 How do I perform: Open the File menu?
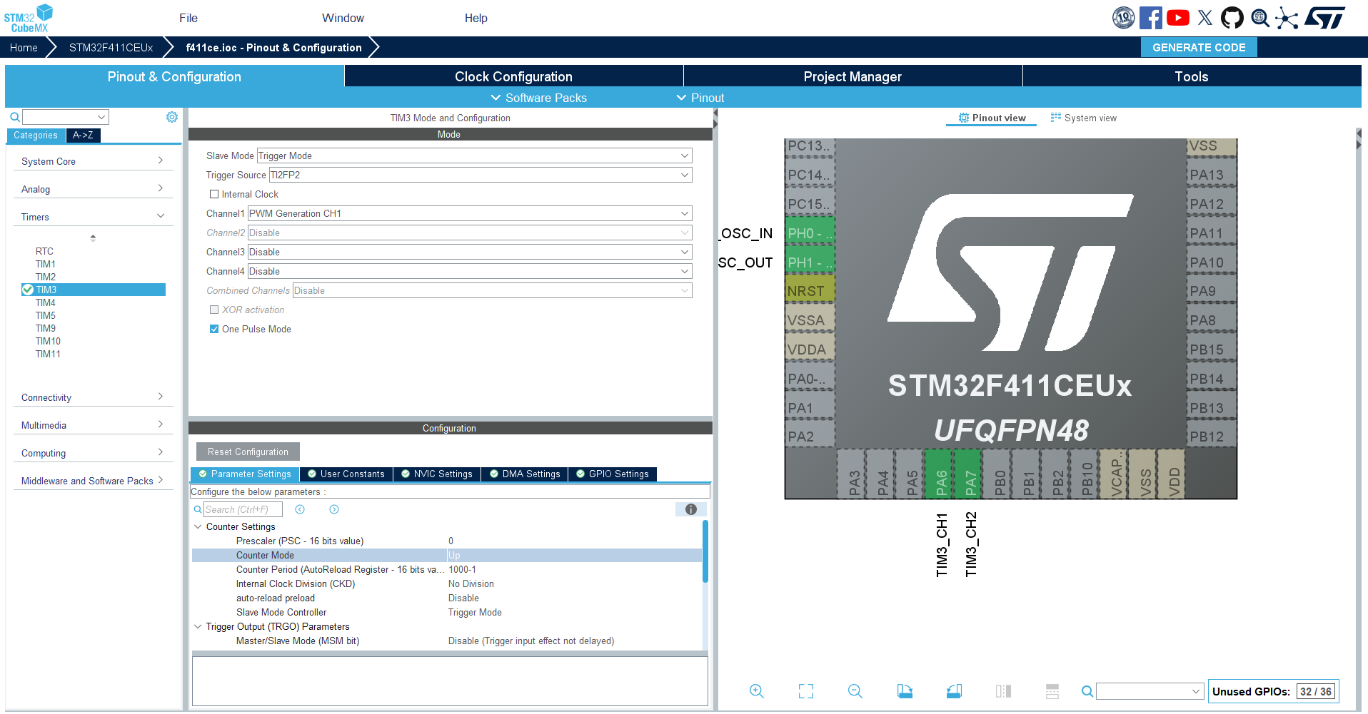pos(188,18)
